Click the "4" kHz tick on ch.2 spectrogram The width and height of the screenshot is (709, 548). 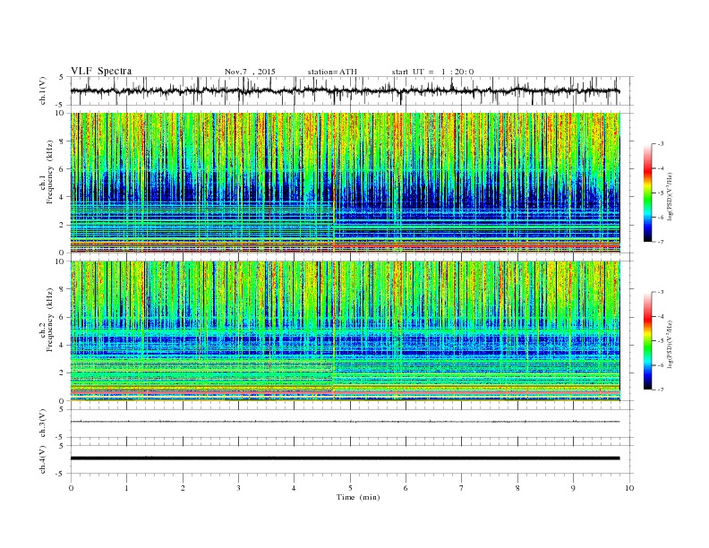[x=62, y=345]
